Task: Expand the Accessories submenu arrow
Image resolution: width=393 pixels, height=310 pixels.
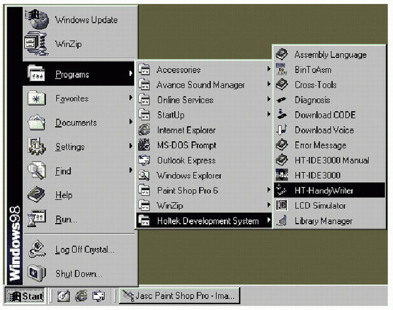Action: click(269, 69)
